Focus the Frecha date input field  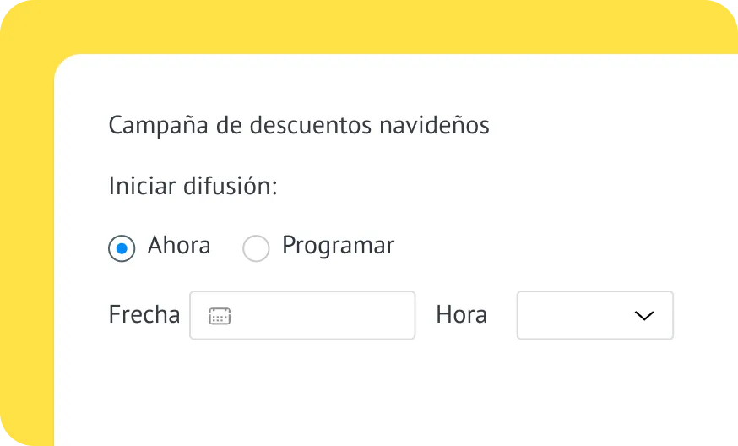click(321, 316)
